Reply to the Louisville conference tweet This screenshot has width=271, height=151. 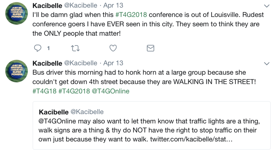point(38,48)
